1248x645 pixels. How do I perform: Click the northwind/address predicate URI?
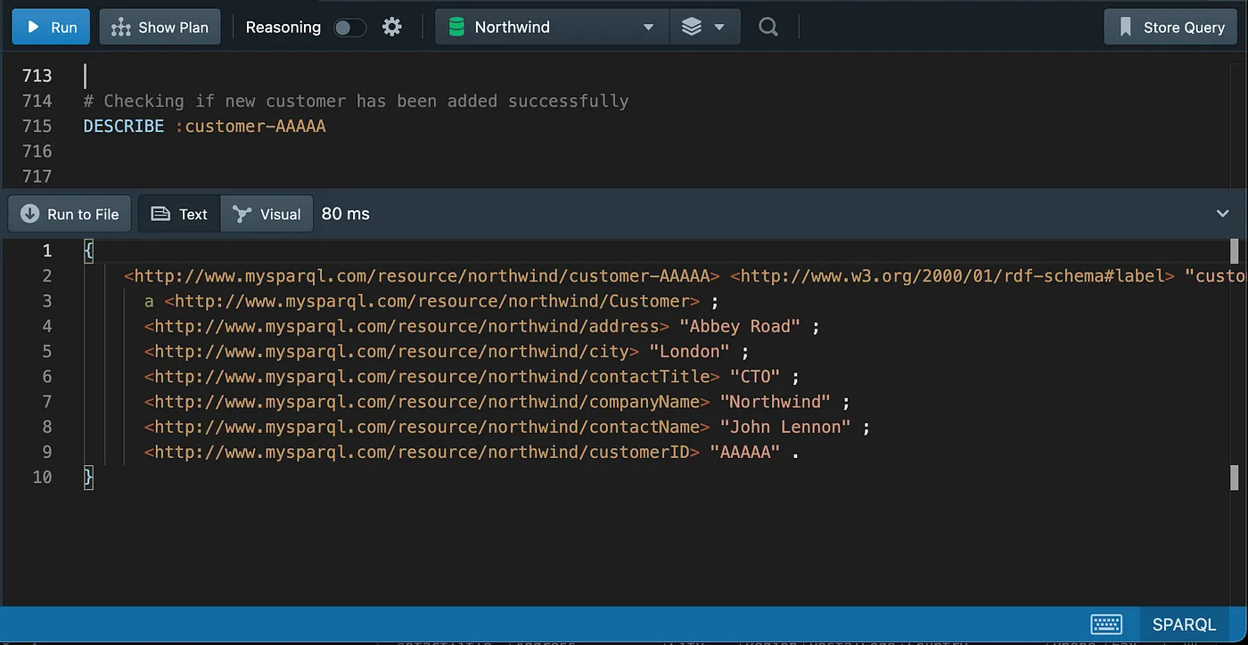[x=406, y=326]
